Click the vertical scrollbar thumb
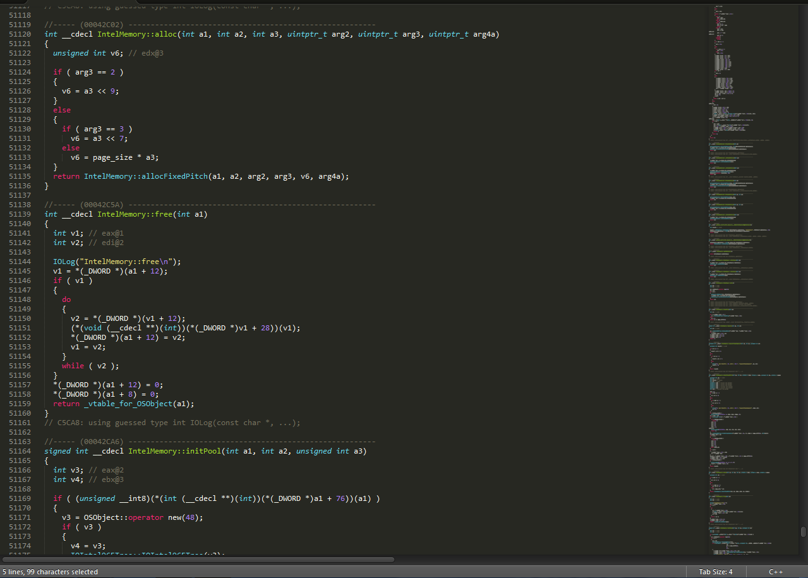This screenshot has width=808, height=578. click(x=804, y=531)
